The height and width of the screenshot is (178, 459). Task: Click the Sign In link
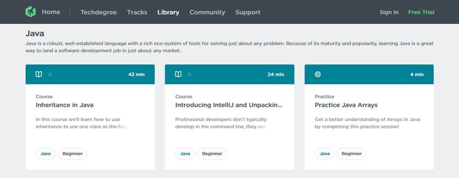tap(389, 12)
